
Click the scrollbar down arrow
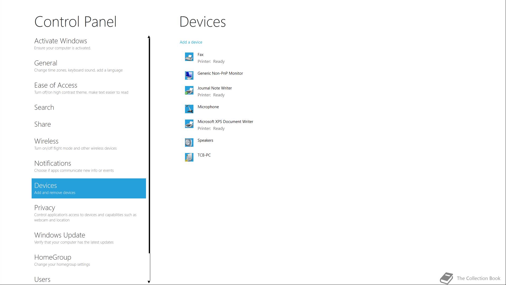(x=149, y=282)
